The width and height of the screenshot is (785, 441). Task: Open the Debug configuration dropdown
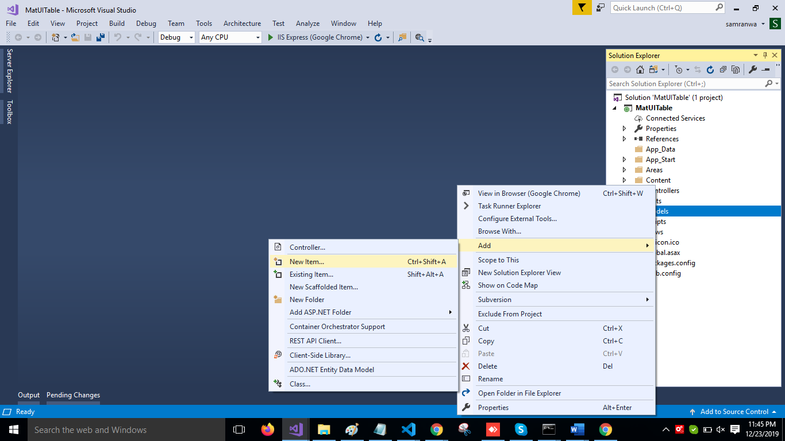177,37
